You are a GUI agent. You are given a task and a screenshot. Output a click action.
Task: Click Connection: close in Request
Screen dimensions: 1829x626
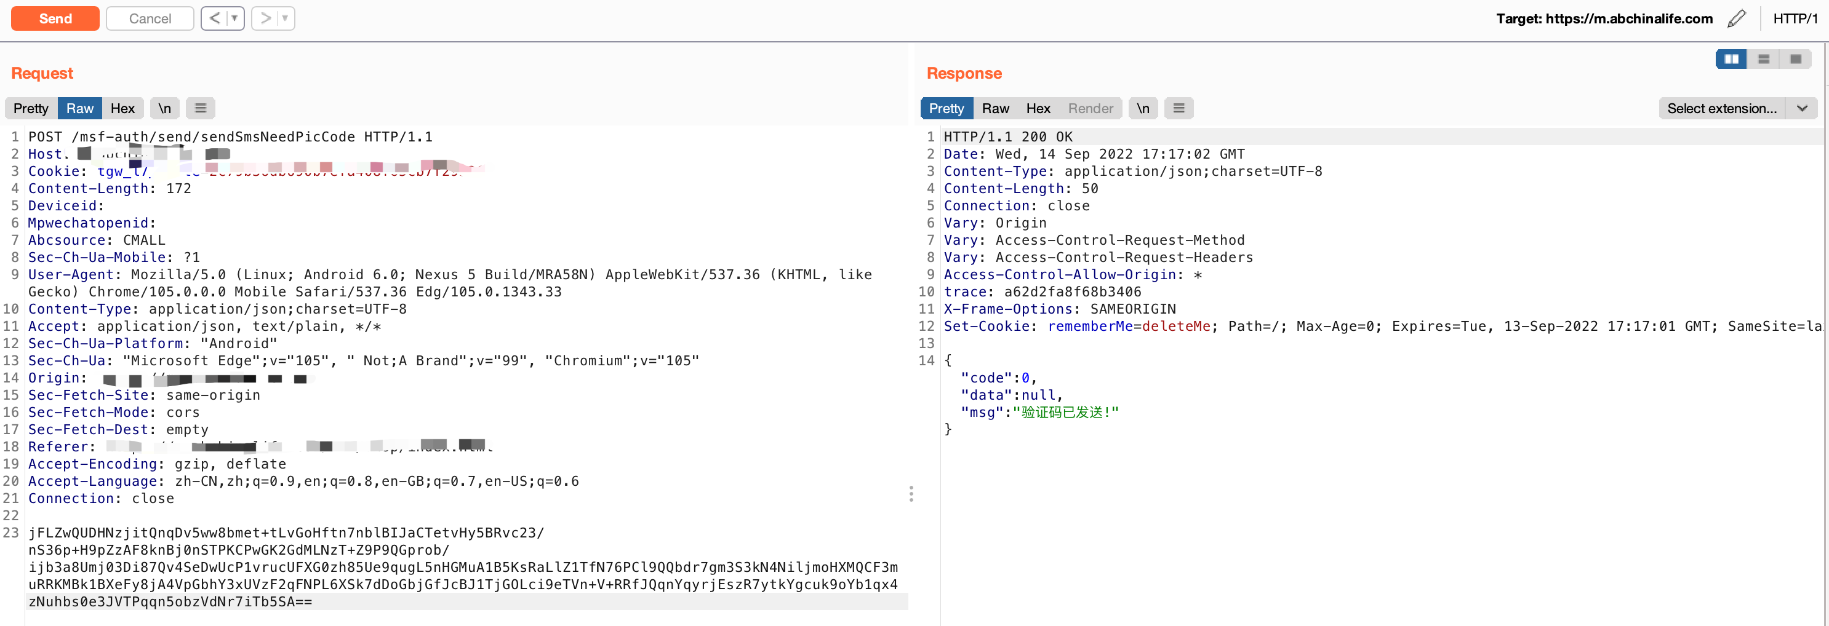coord(101,498)
